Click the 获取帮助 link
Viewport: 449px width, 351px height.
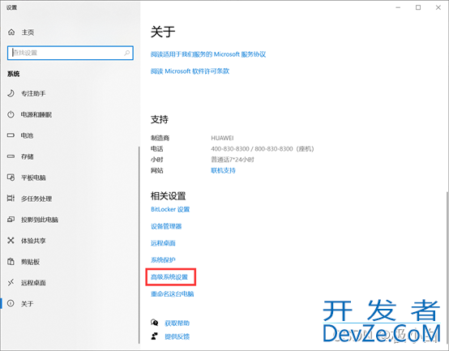[x=177, y=323]
